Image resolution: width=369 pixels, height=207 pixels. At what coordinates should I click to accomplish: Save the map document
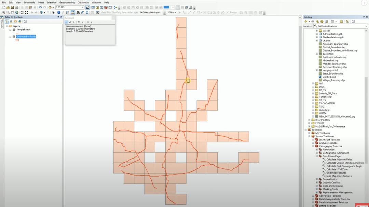pos(12,8)
